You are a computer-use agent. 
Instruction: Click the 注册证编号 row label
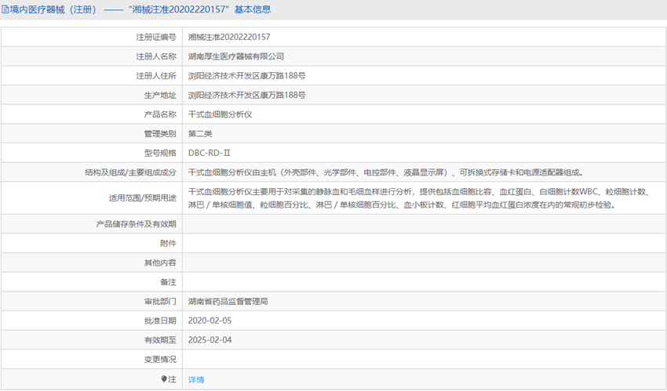156,37
